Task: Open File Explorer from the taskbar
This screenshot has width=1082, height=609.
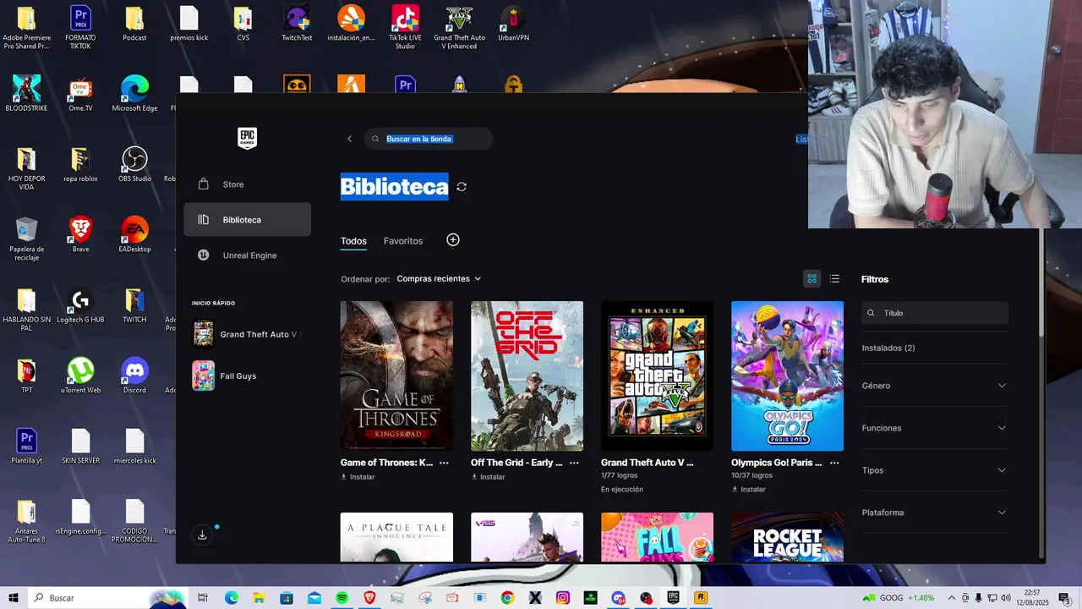Action: click(x=259, y=598)
